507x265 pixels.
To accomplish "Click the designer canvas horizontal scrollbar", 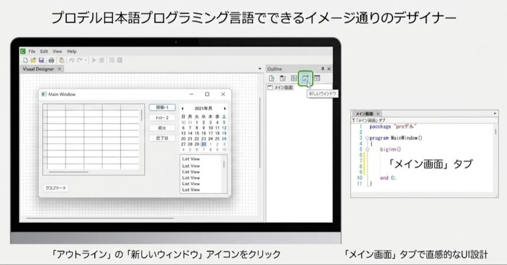I will 100,218.
